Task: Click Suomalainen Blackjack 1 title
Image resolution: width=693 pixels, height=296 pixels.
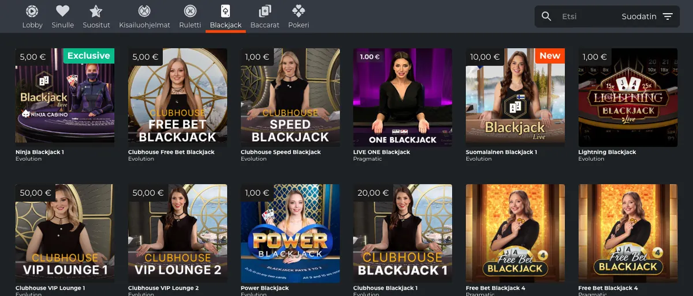Action: (501, 152)
